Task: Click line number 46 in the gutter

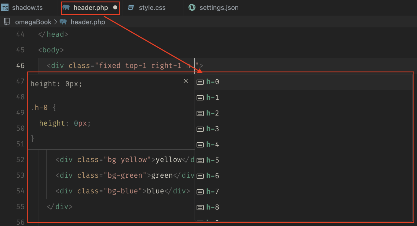Action: coord(20,65)
